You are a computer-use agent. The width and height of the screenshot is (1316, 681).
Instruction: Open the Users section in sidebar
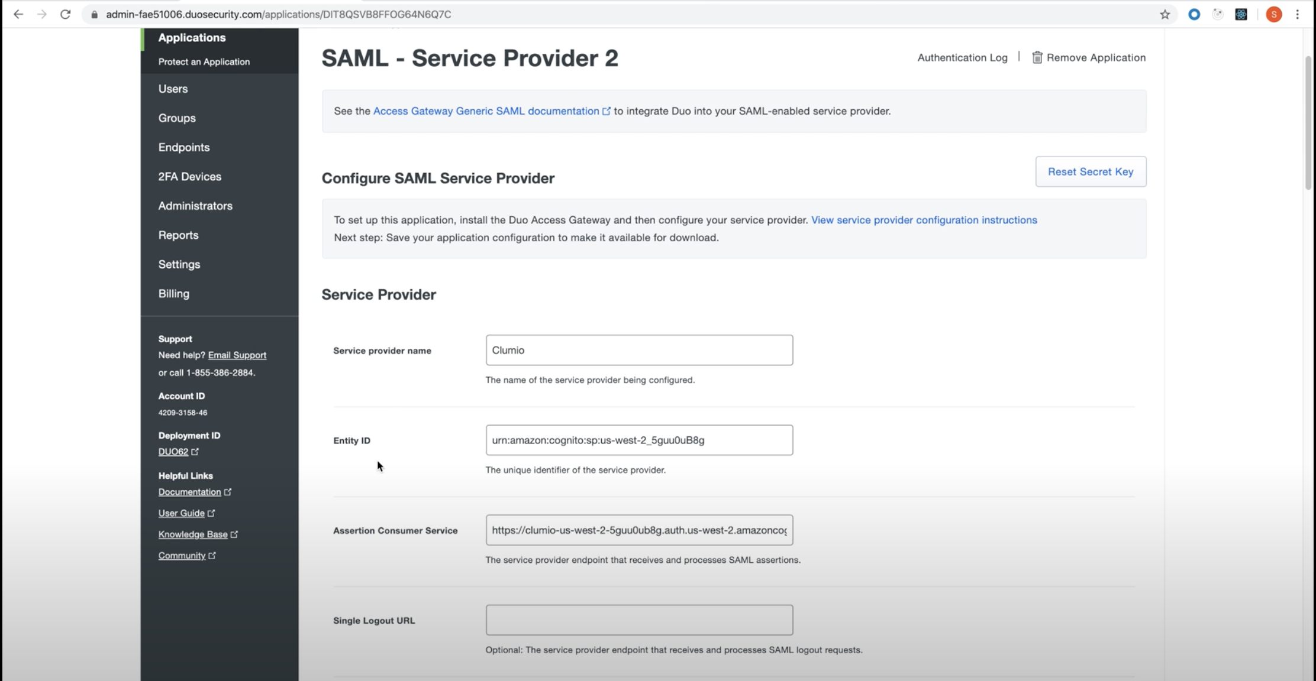[173, 89]
